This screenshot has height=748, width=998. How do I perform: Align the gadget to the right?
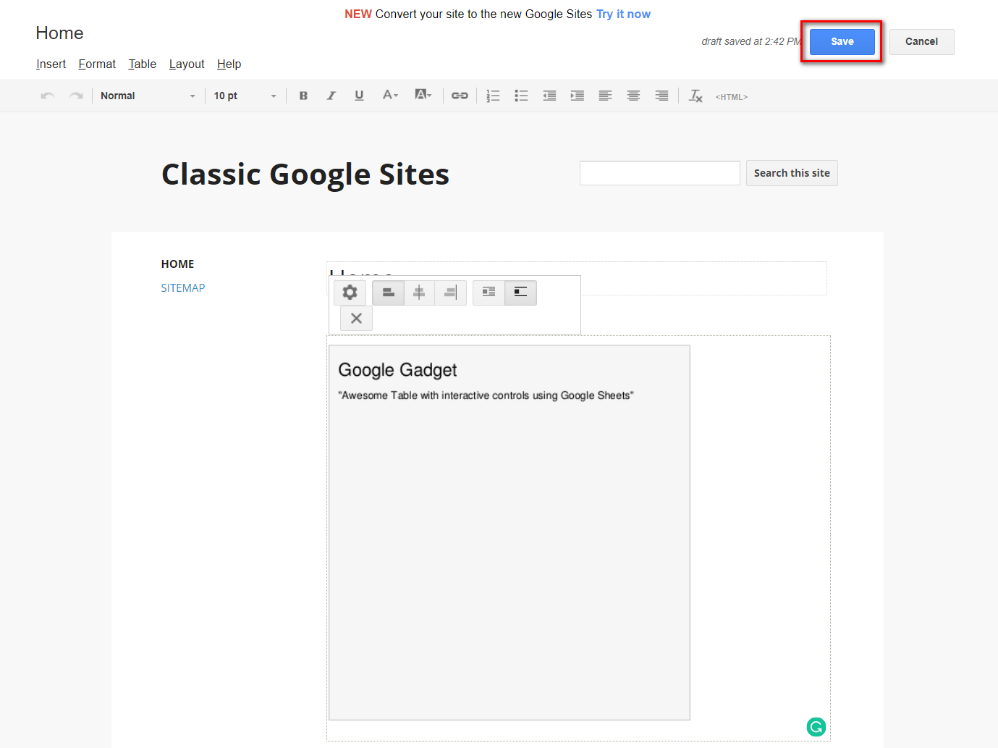pos(450,293)
